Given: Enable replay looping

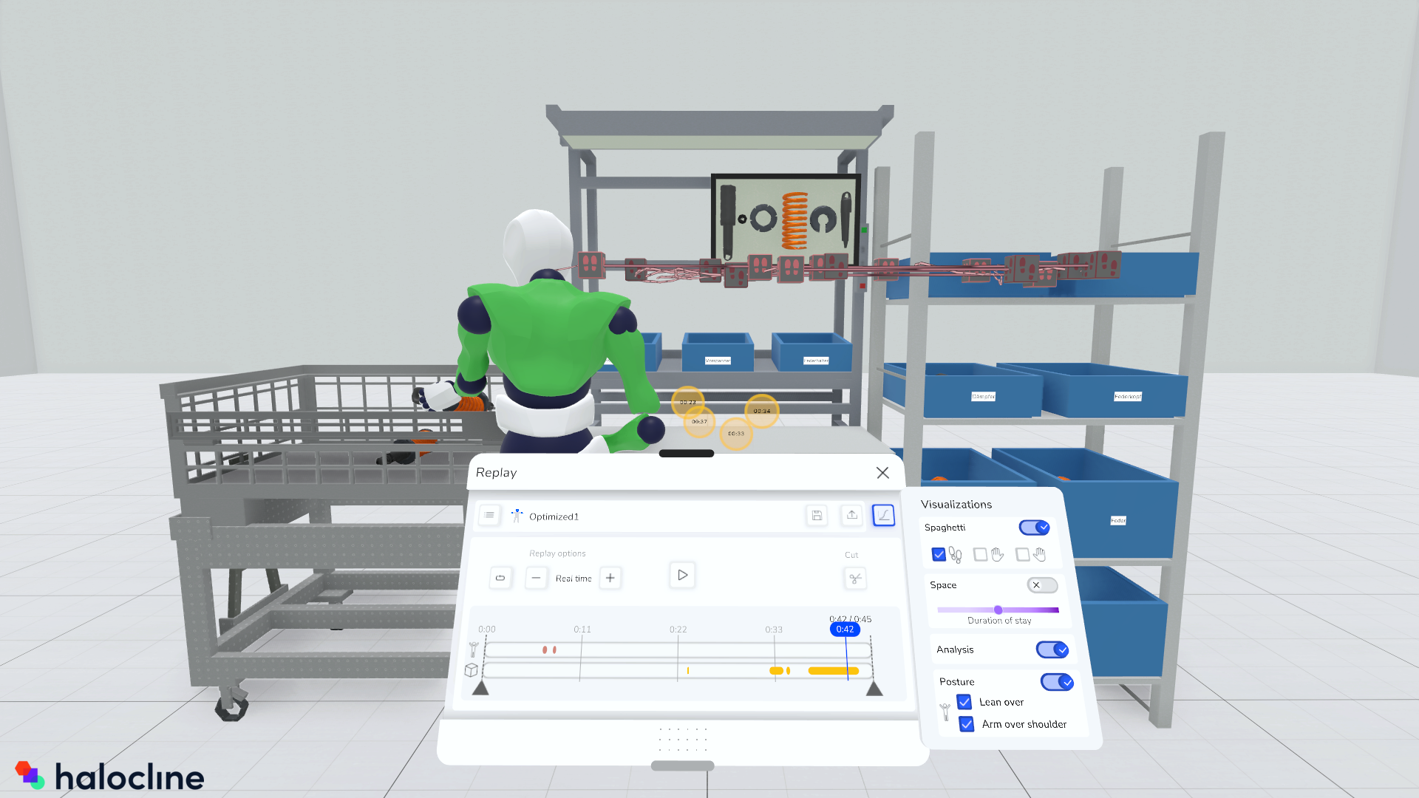Looking at the screenshot, I should [x=500, y=578].
